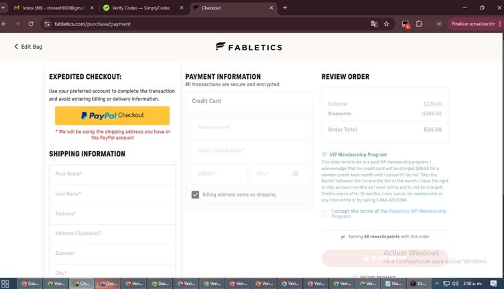Image resolution: width=504 pixels, height=289 pixels.
Task: Select Credit Card payment option
Action: click(x=249, y=101)
